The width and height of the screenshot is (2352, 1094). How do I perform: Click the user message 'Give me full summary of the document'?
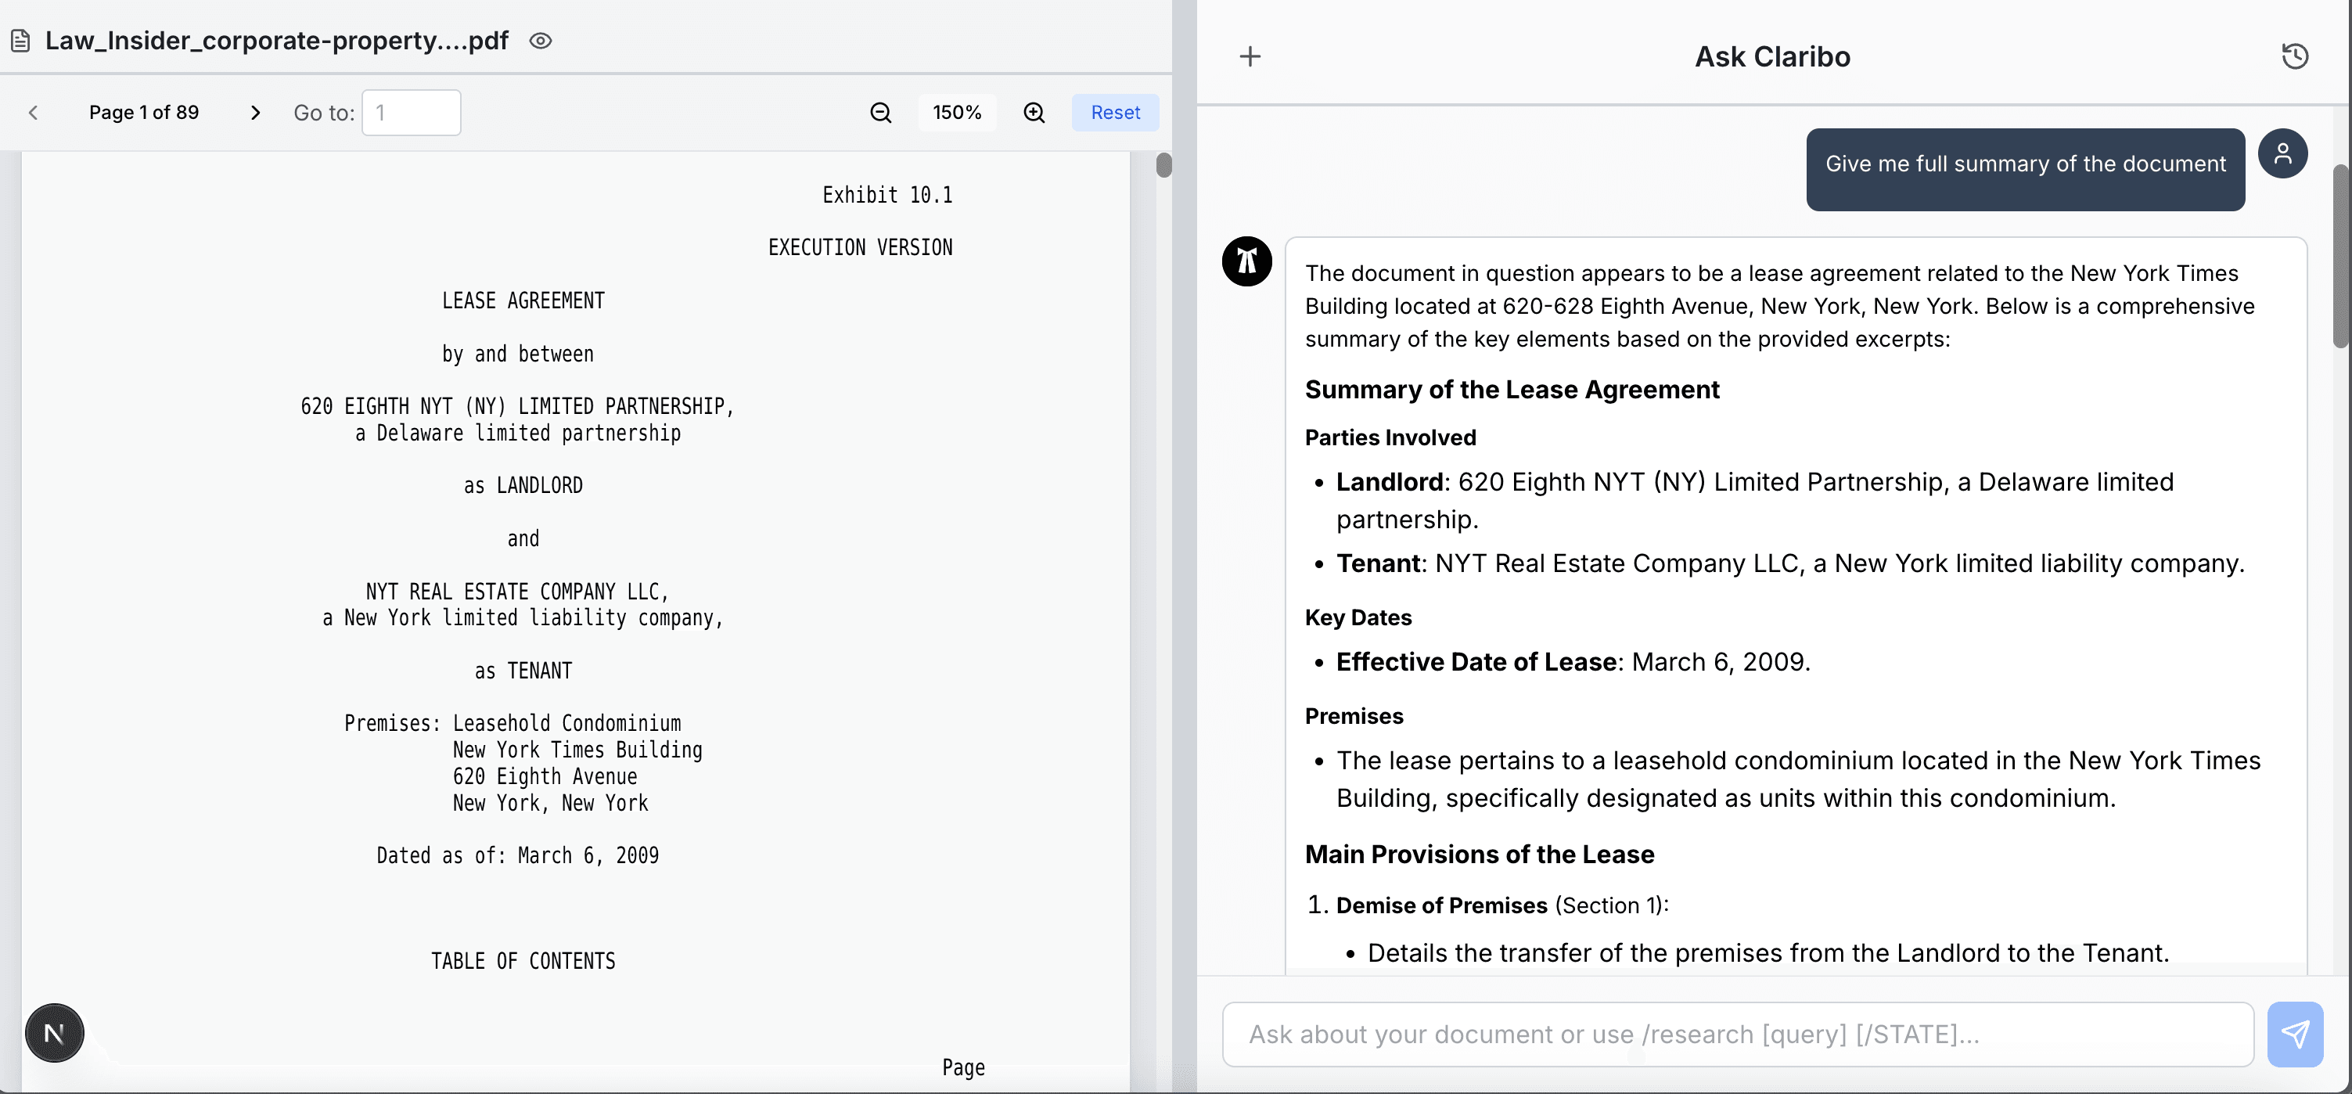[2025, 164]
